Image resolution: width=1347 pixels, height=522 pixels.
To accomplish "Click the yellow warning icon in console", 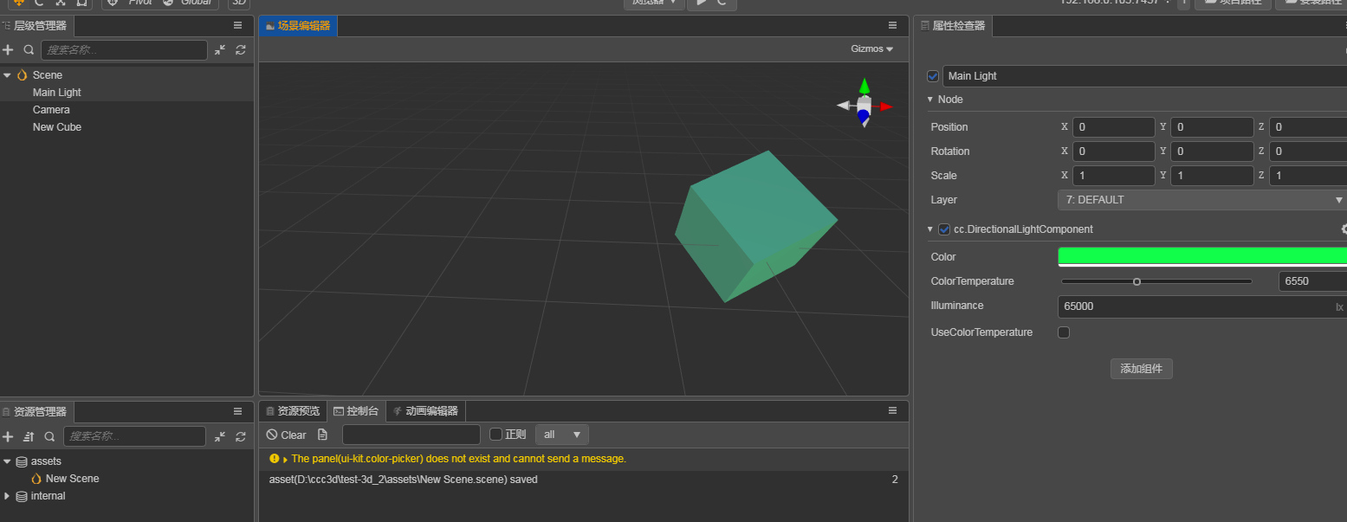I will (274, 459).
